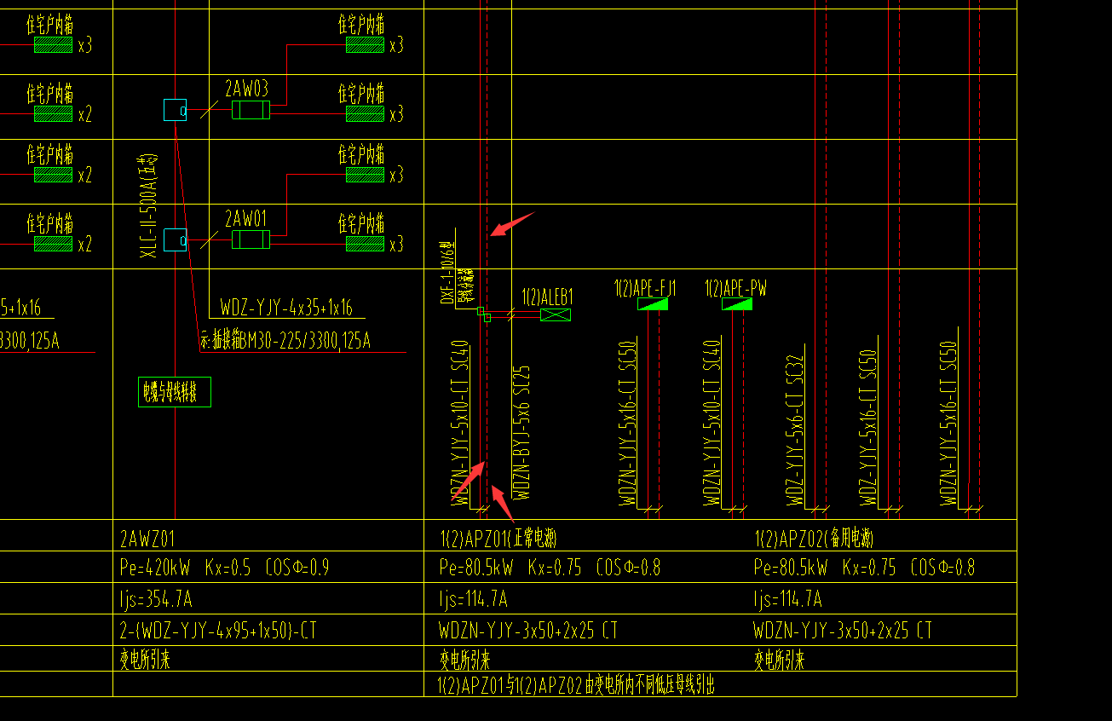Screen dimensions: 1112x721
Task: Select the green symbol under 1(2)APE-PW
Action: pyautogui.click(x=737, y=304)
